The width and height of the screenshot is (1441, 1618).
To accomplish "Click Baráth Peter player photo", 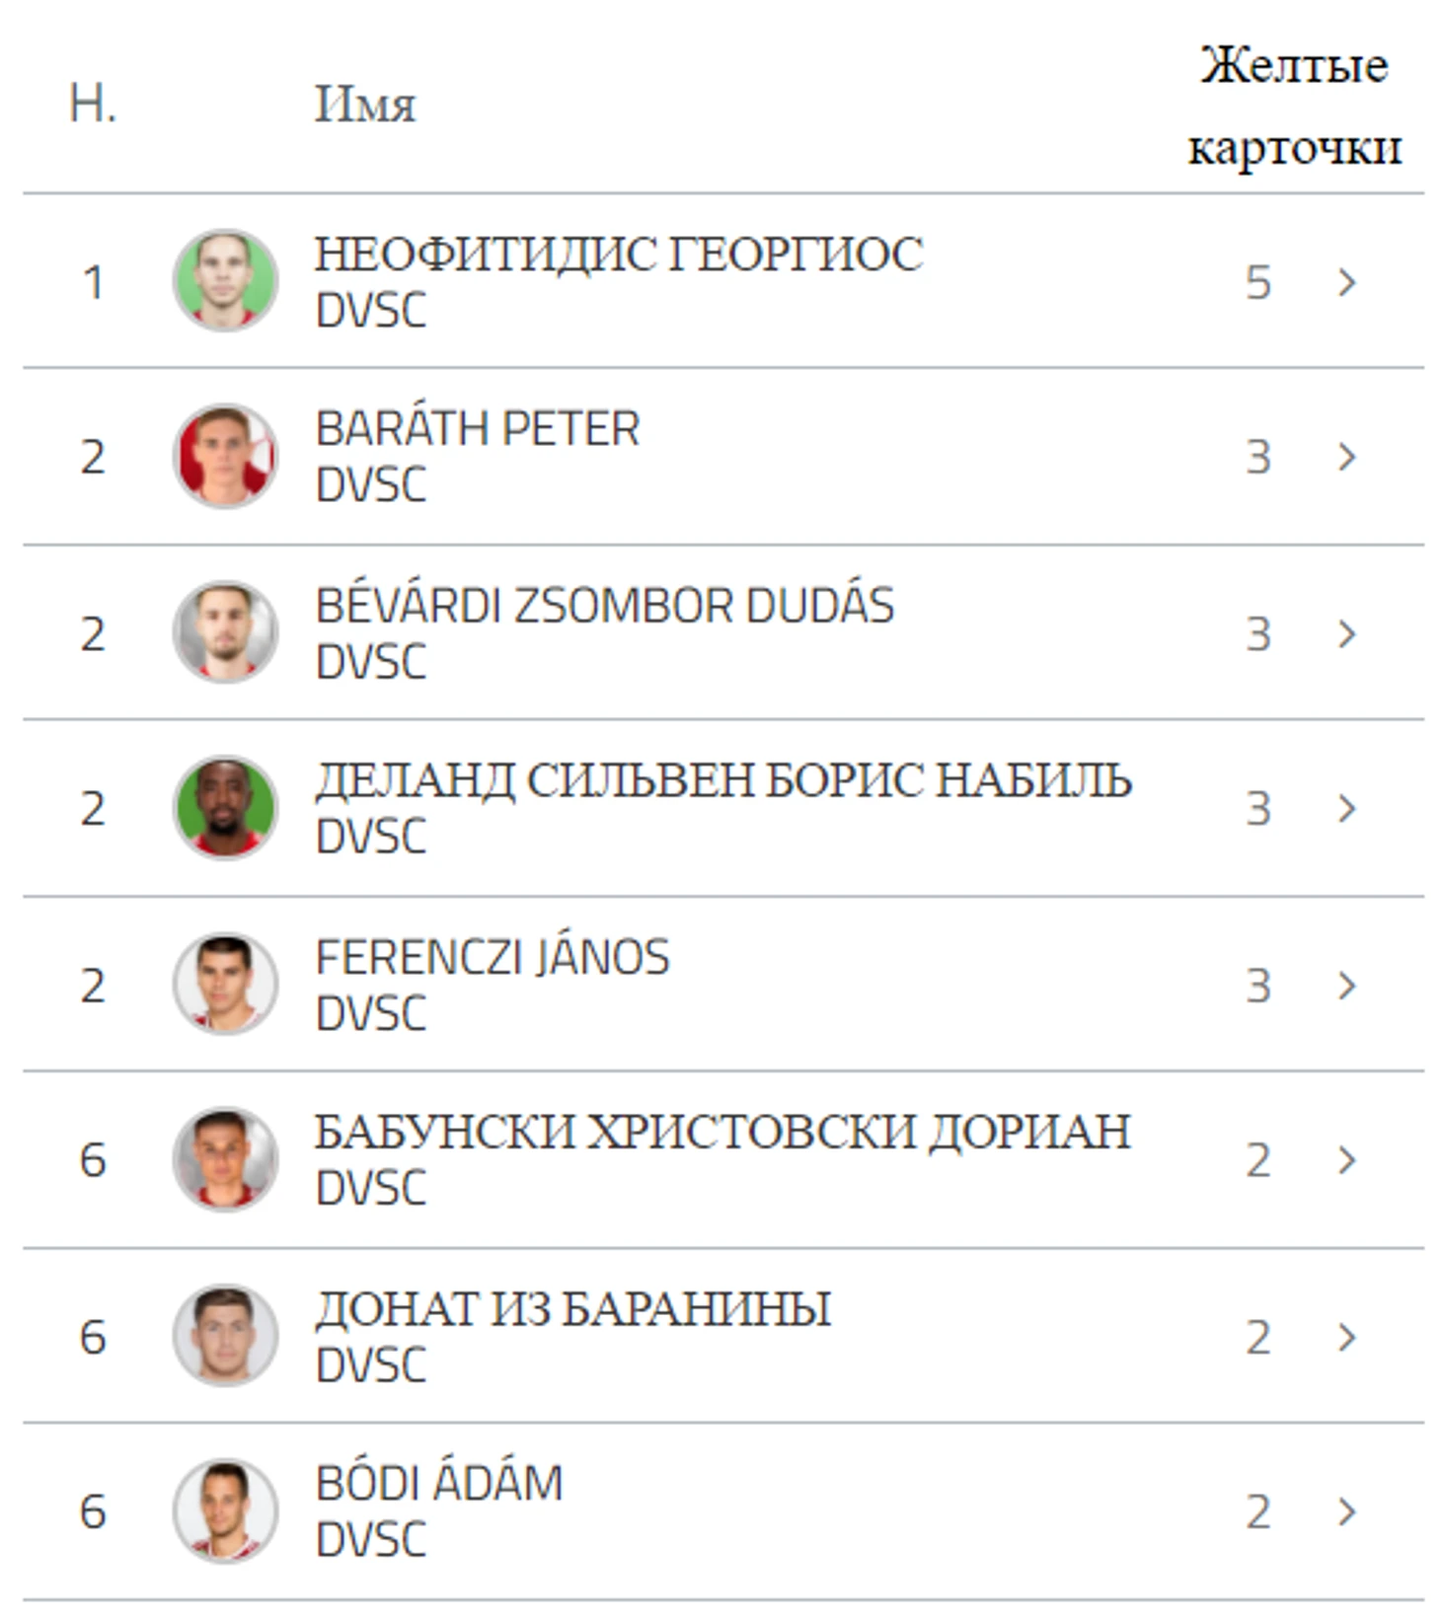I will coord(225,456).
